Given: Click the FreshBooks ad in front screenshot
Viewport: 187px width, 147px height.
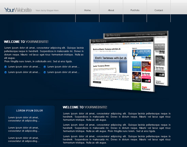Looking at the screenshot, I should point(141,55).
